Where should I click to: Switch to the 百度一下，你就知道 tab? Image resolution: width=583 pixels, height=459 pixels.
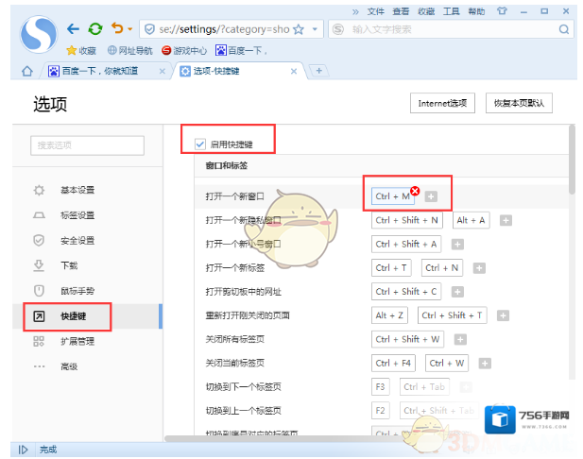pos(98,71)
